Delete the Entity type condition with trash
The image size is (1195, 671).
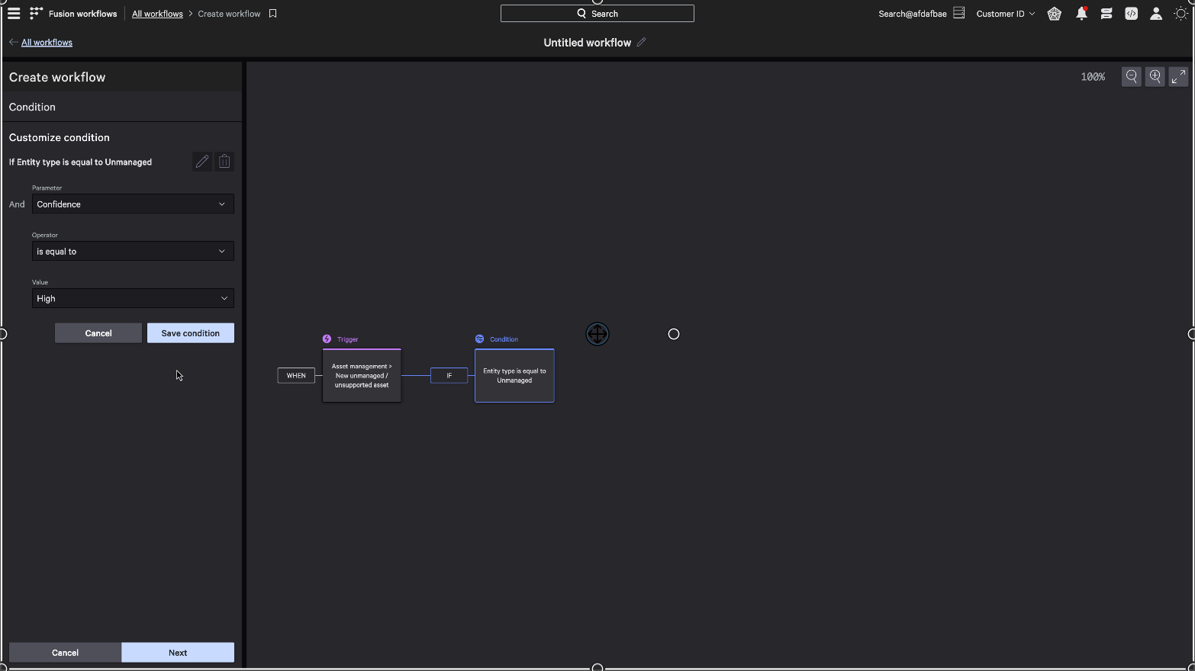coord(224,162)
